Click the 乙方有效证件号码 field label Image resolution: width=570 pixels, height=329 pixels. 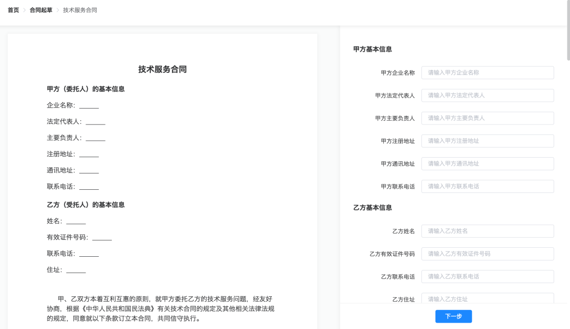[392, 254]
